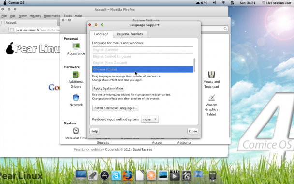Click Install / Remove Languages button
This screenshot has height=184, width=294.
[115, 108]
